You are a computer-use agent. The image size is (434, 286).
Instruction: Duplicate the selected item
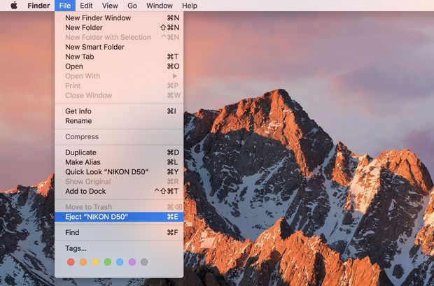point(80,152)
